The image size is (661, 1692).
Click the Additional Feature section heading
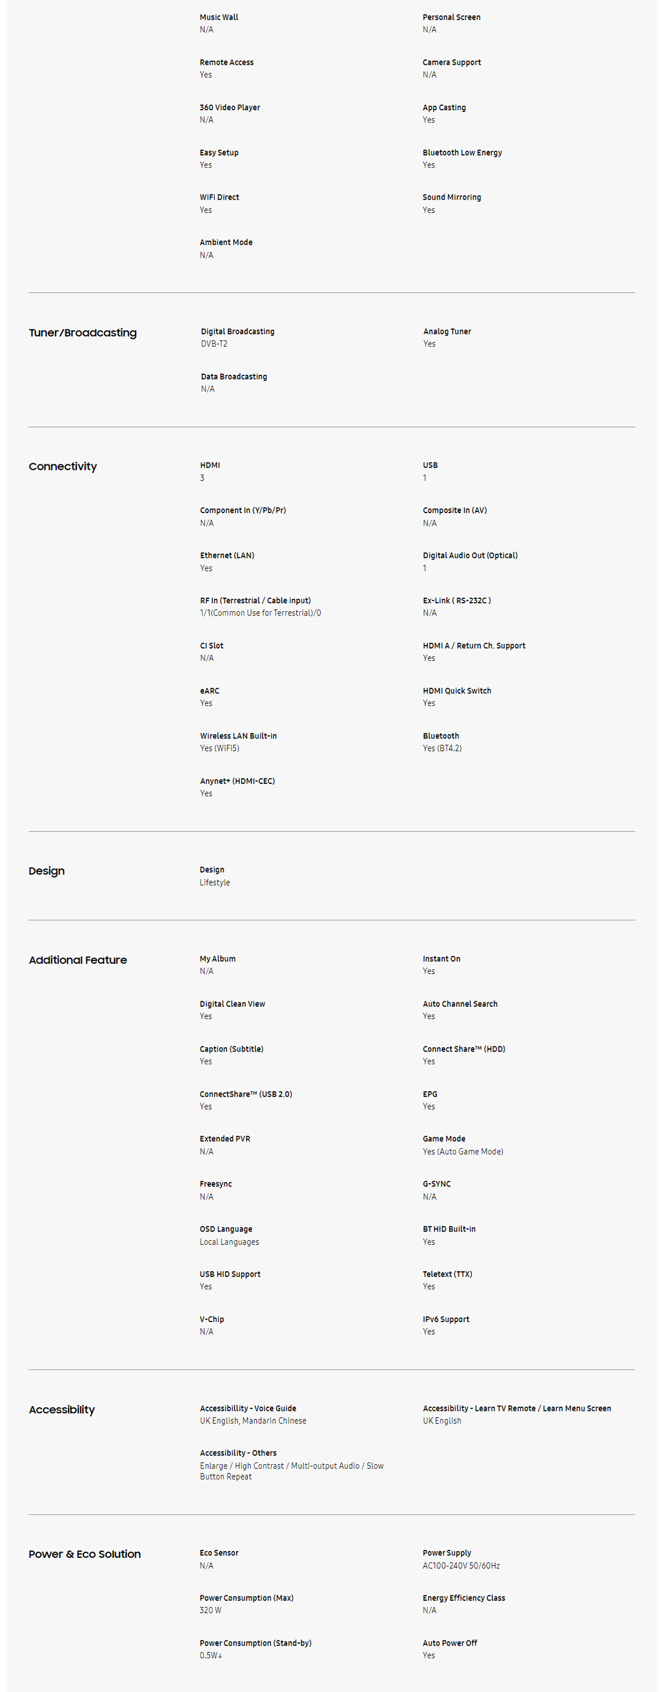(x=78, y=960)
